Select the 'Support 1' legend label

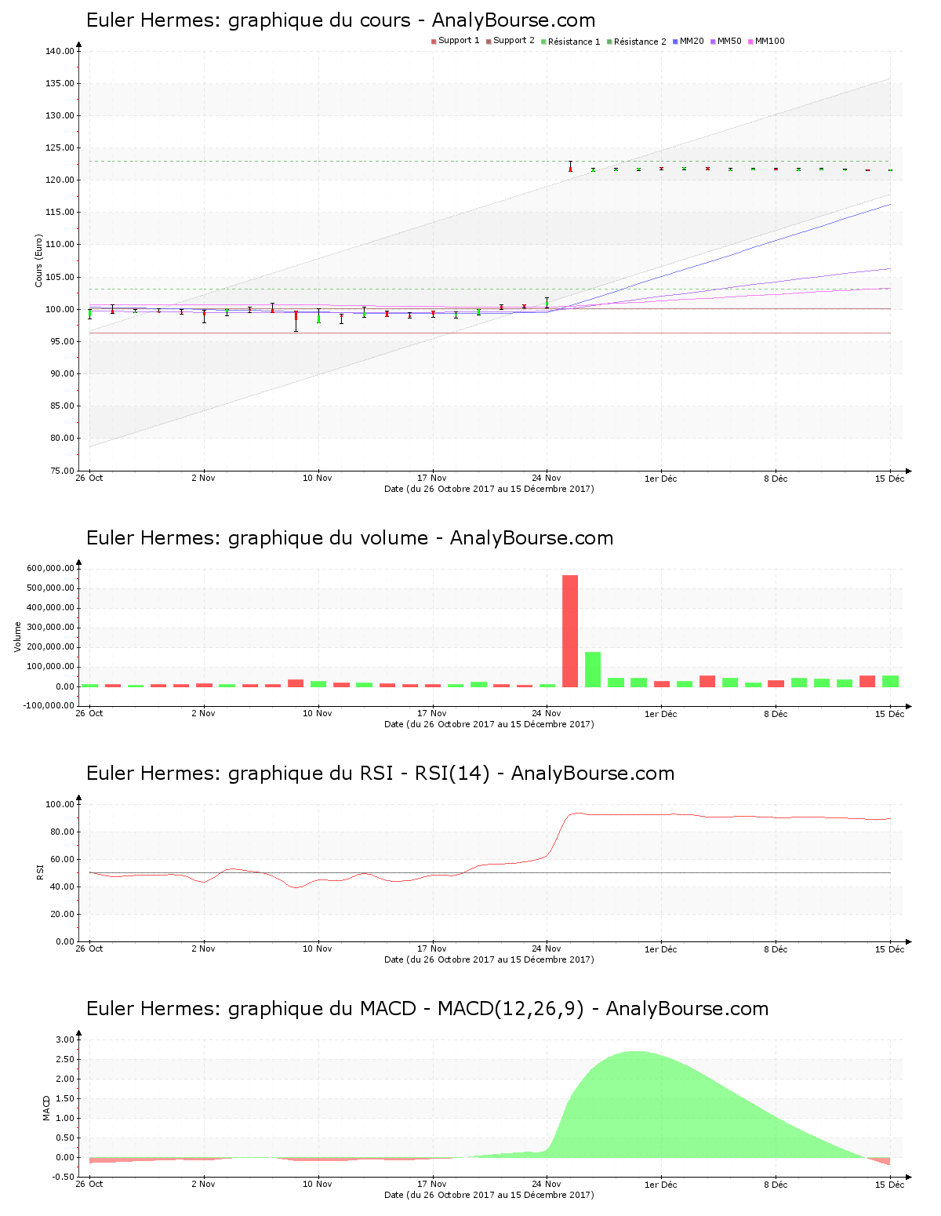click(459, 41)
